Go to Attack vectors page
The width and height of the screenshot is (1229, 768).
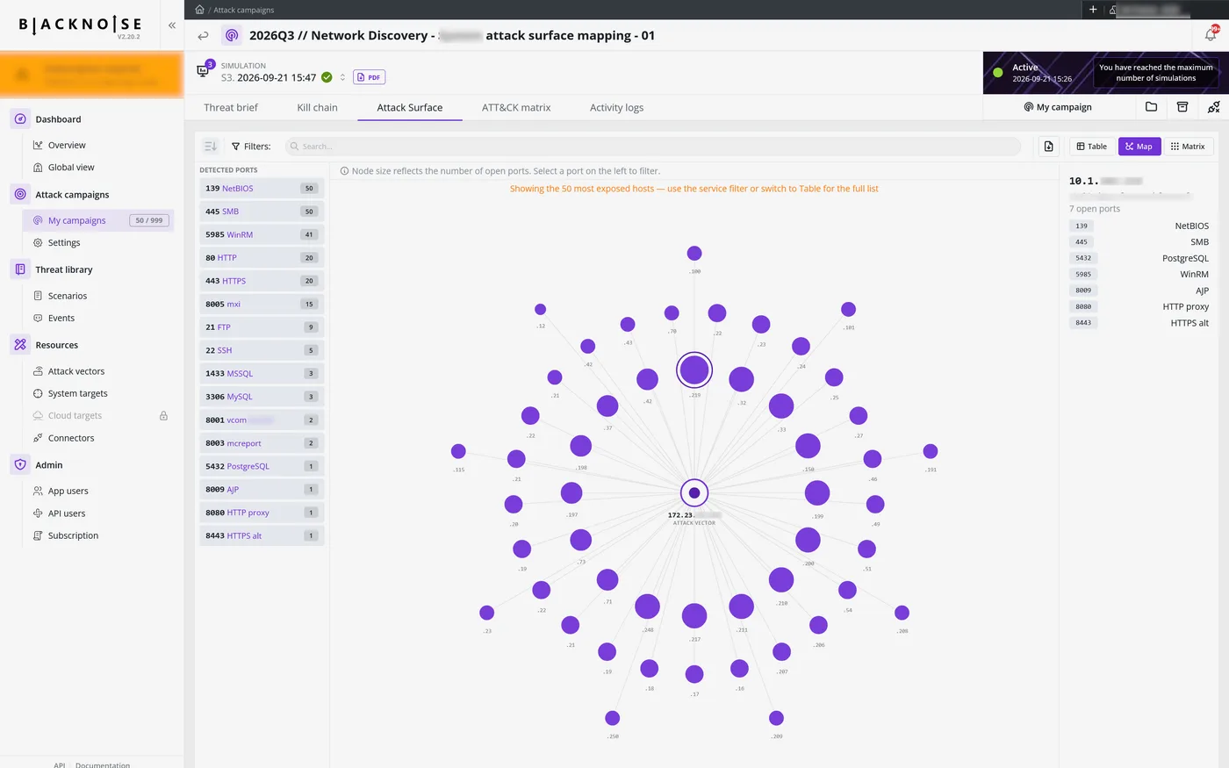76,372
